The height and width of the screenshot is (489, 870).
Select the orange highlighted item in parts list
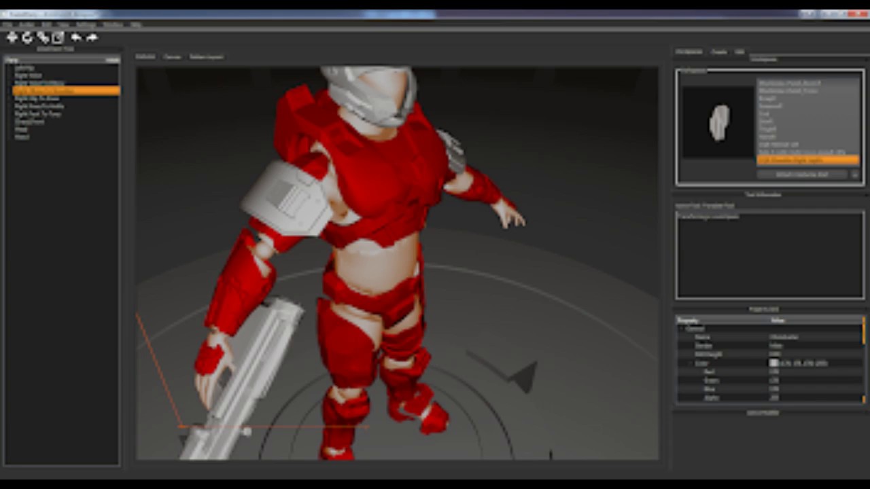pyautogui.click(x=808, y=160)
